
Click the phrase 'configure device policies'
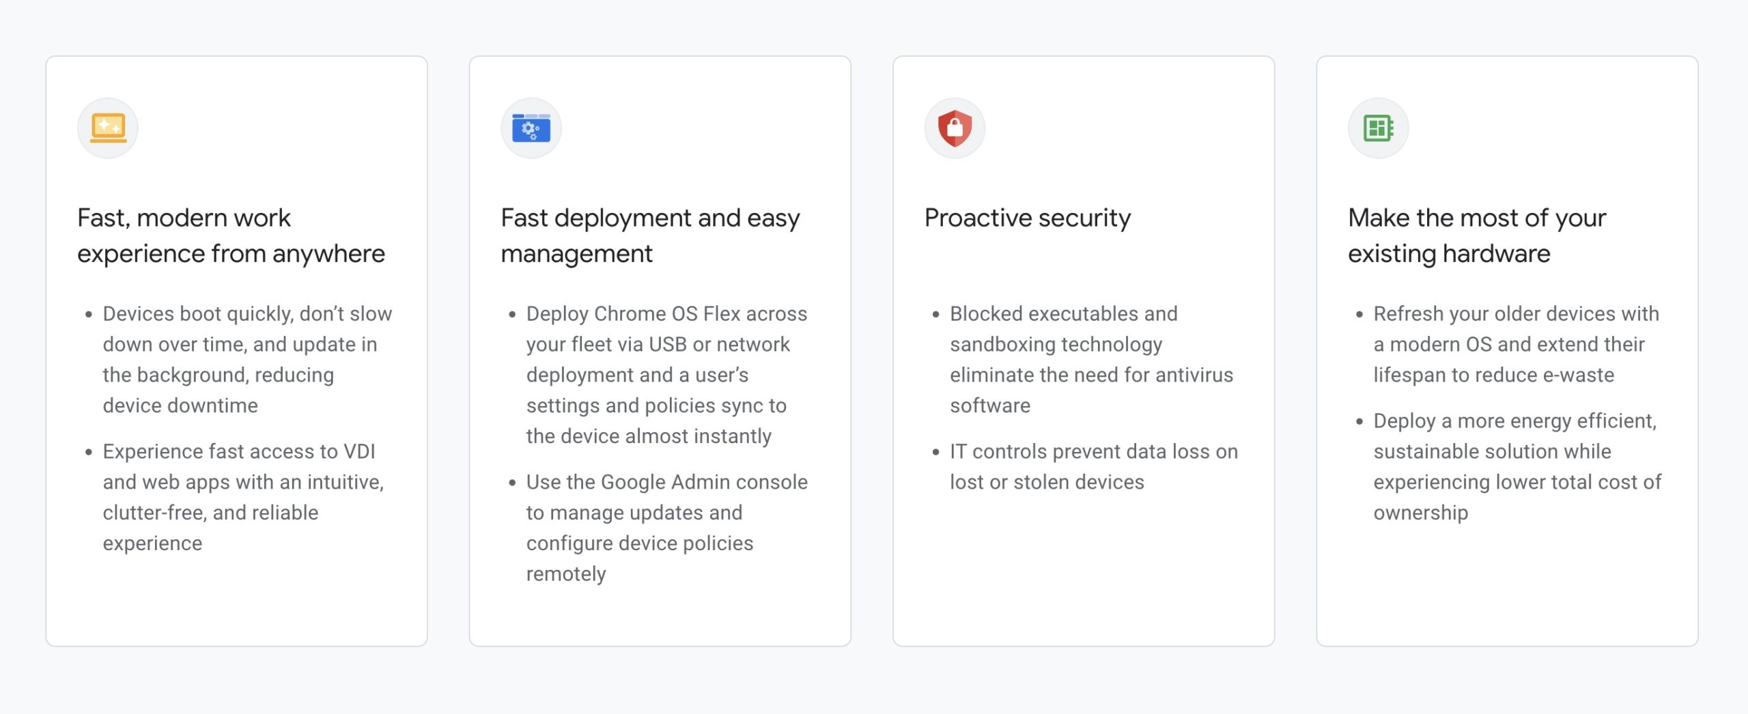640,543
